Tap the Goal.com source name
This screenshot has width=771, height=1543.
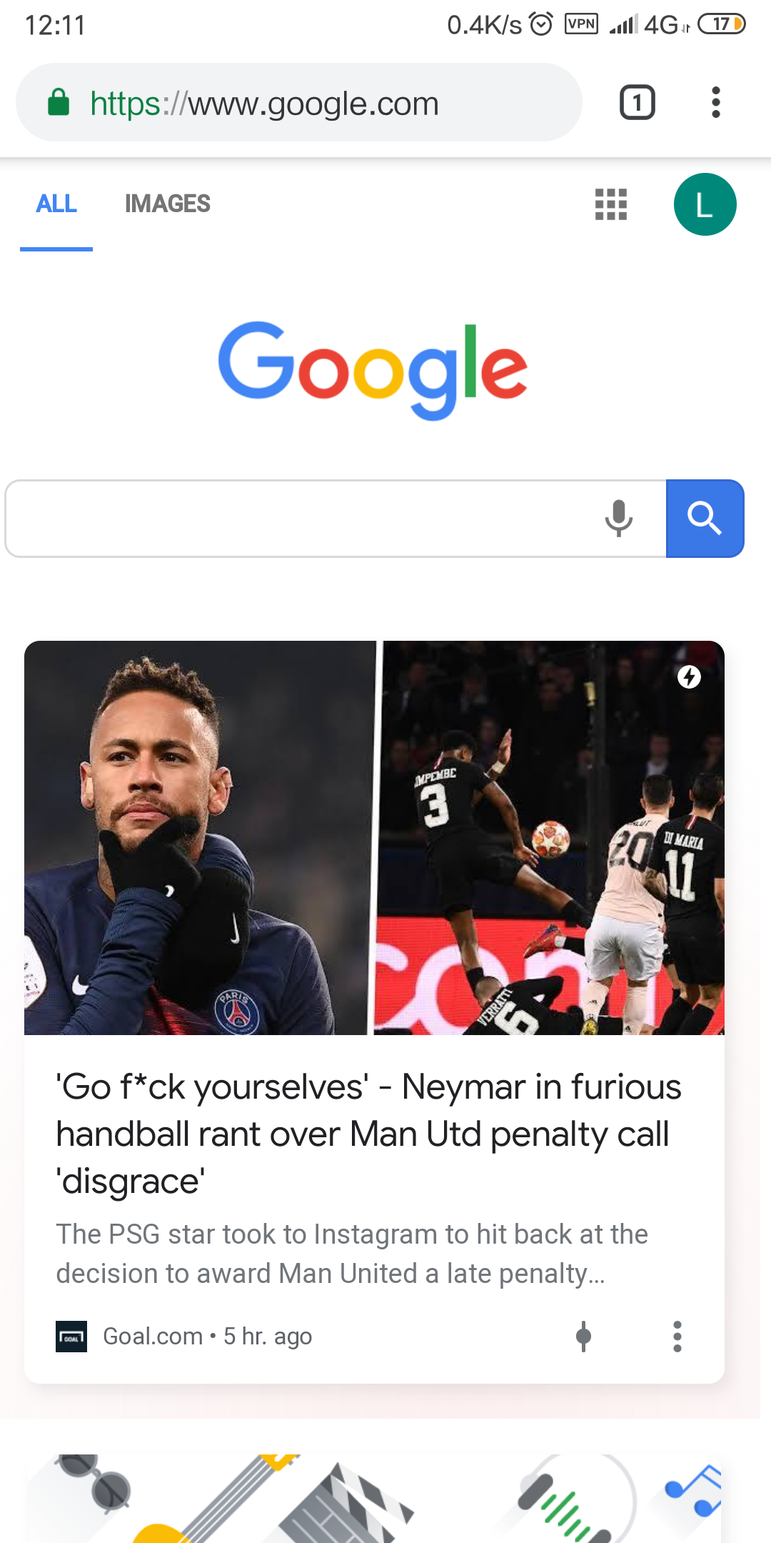153,1337
